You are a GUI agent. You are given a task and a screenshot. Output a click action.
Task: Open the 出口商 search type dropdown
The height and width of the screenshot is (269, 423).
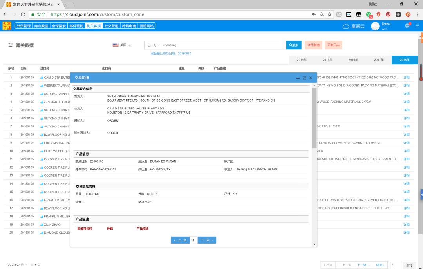tap(154, 45)
